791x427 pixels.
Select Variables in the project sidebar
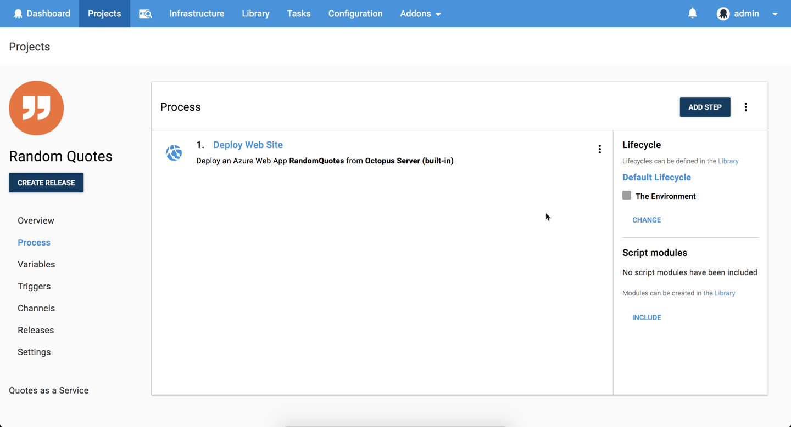pyautogui.click(x=36, y=264)
